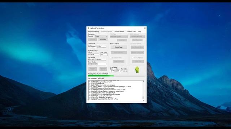
Task: Open the .Bin File Utilities menu
Action: pos(119,32)
